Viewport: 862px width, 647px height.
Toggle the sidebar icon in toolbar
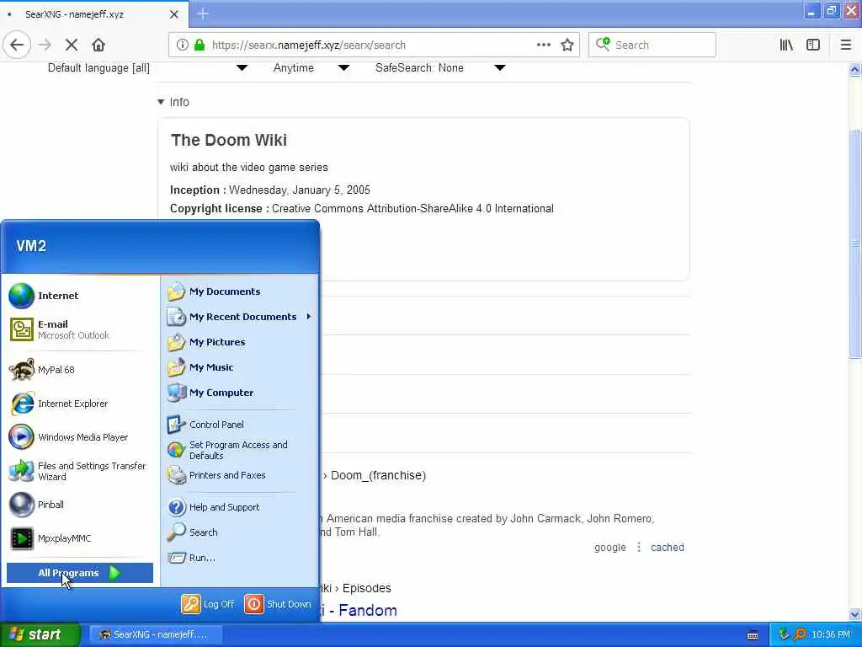tap(813, 45)
